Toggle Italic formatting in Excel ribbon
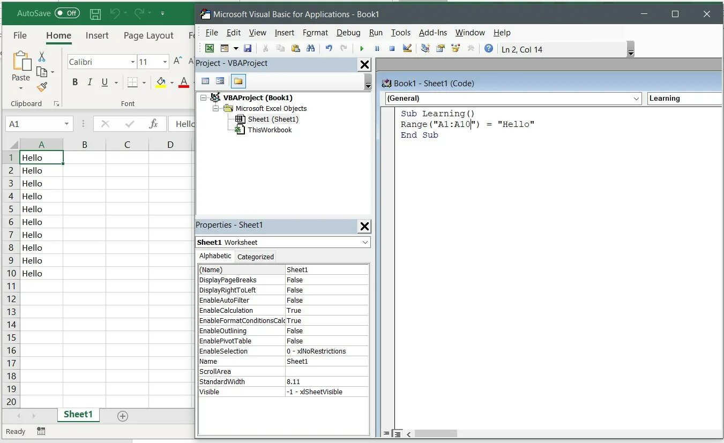 [89, 82]
